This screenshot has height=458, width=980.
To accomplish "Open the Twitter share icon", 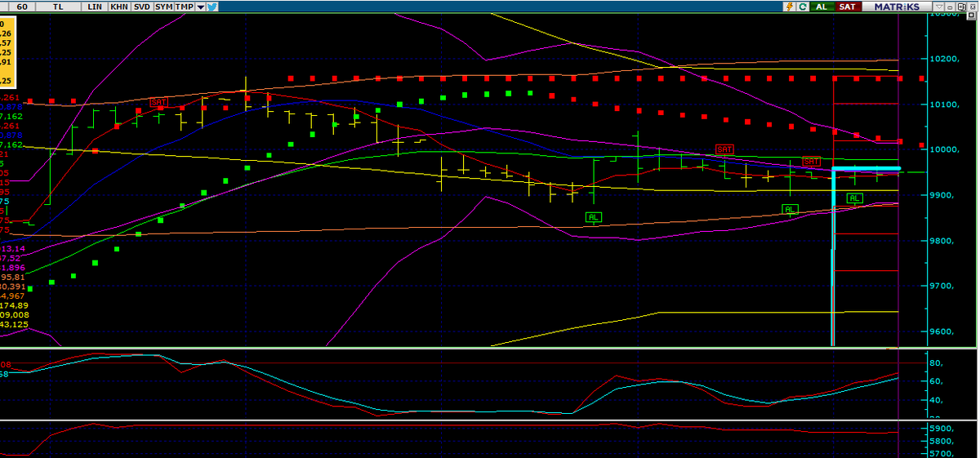I will [212, 7].
